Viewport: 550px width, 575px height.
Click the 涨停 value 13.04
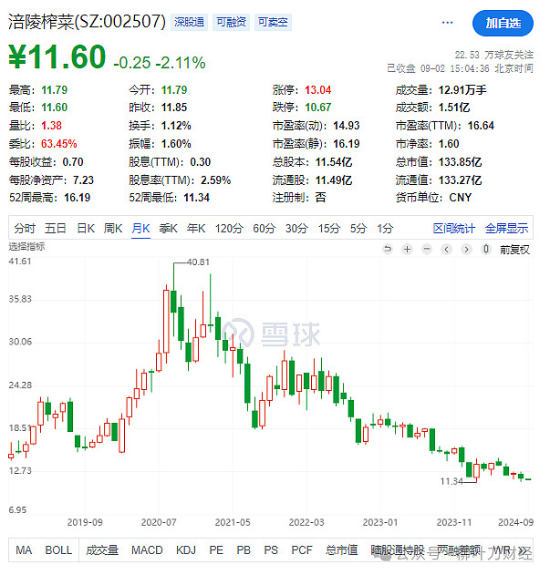point(318,90)
